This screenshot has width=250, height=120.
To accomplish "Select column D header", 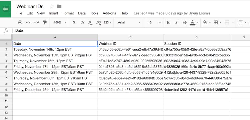I will pyautogui.click(x=240, y=37).
